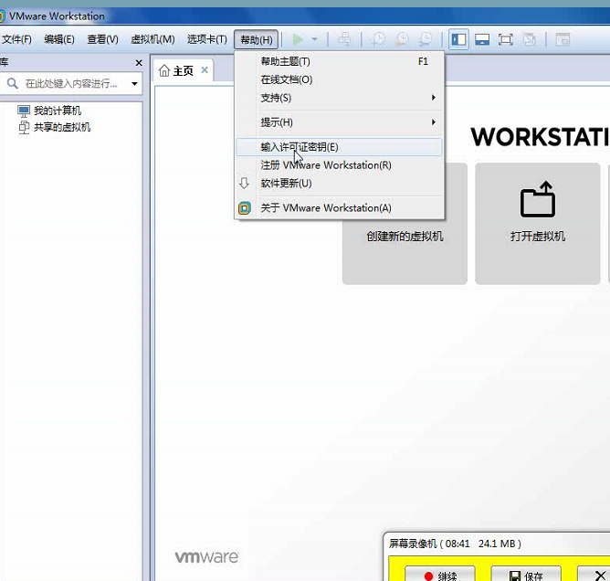610x581 pixels.
Task: Open the 文件(F) menu
Action: [x=16, y=39]
